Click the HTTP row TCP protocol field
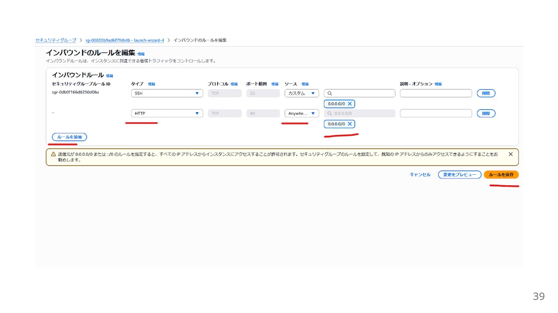 (x=225, y=113)
